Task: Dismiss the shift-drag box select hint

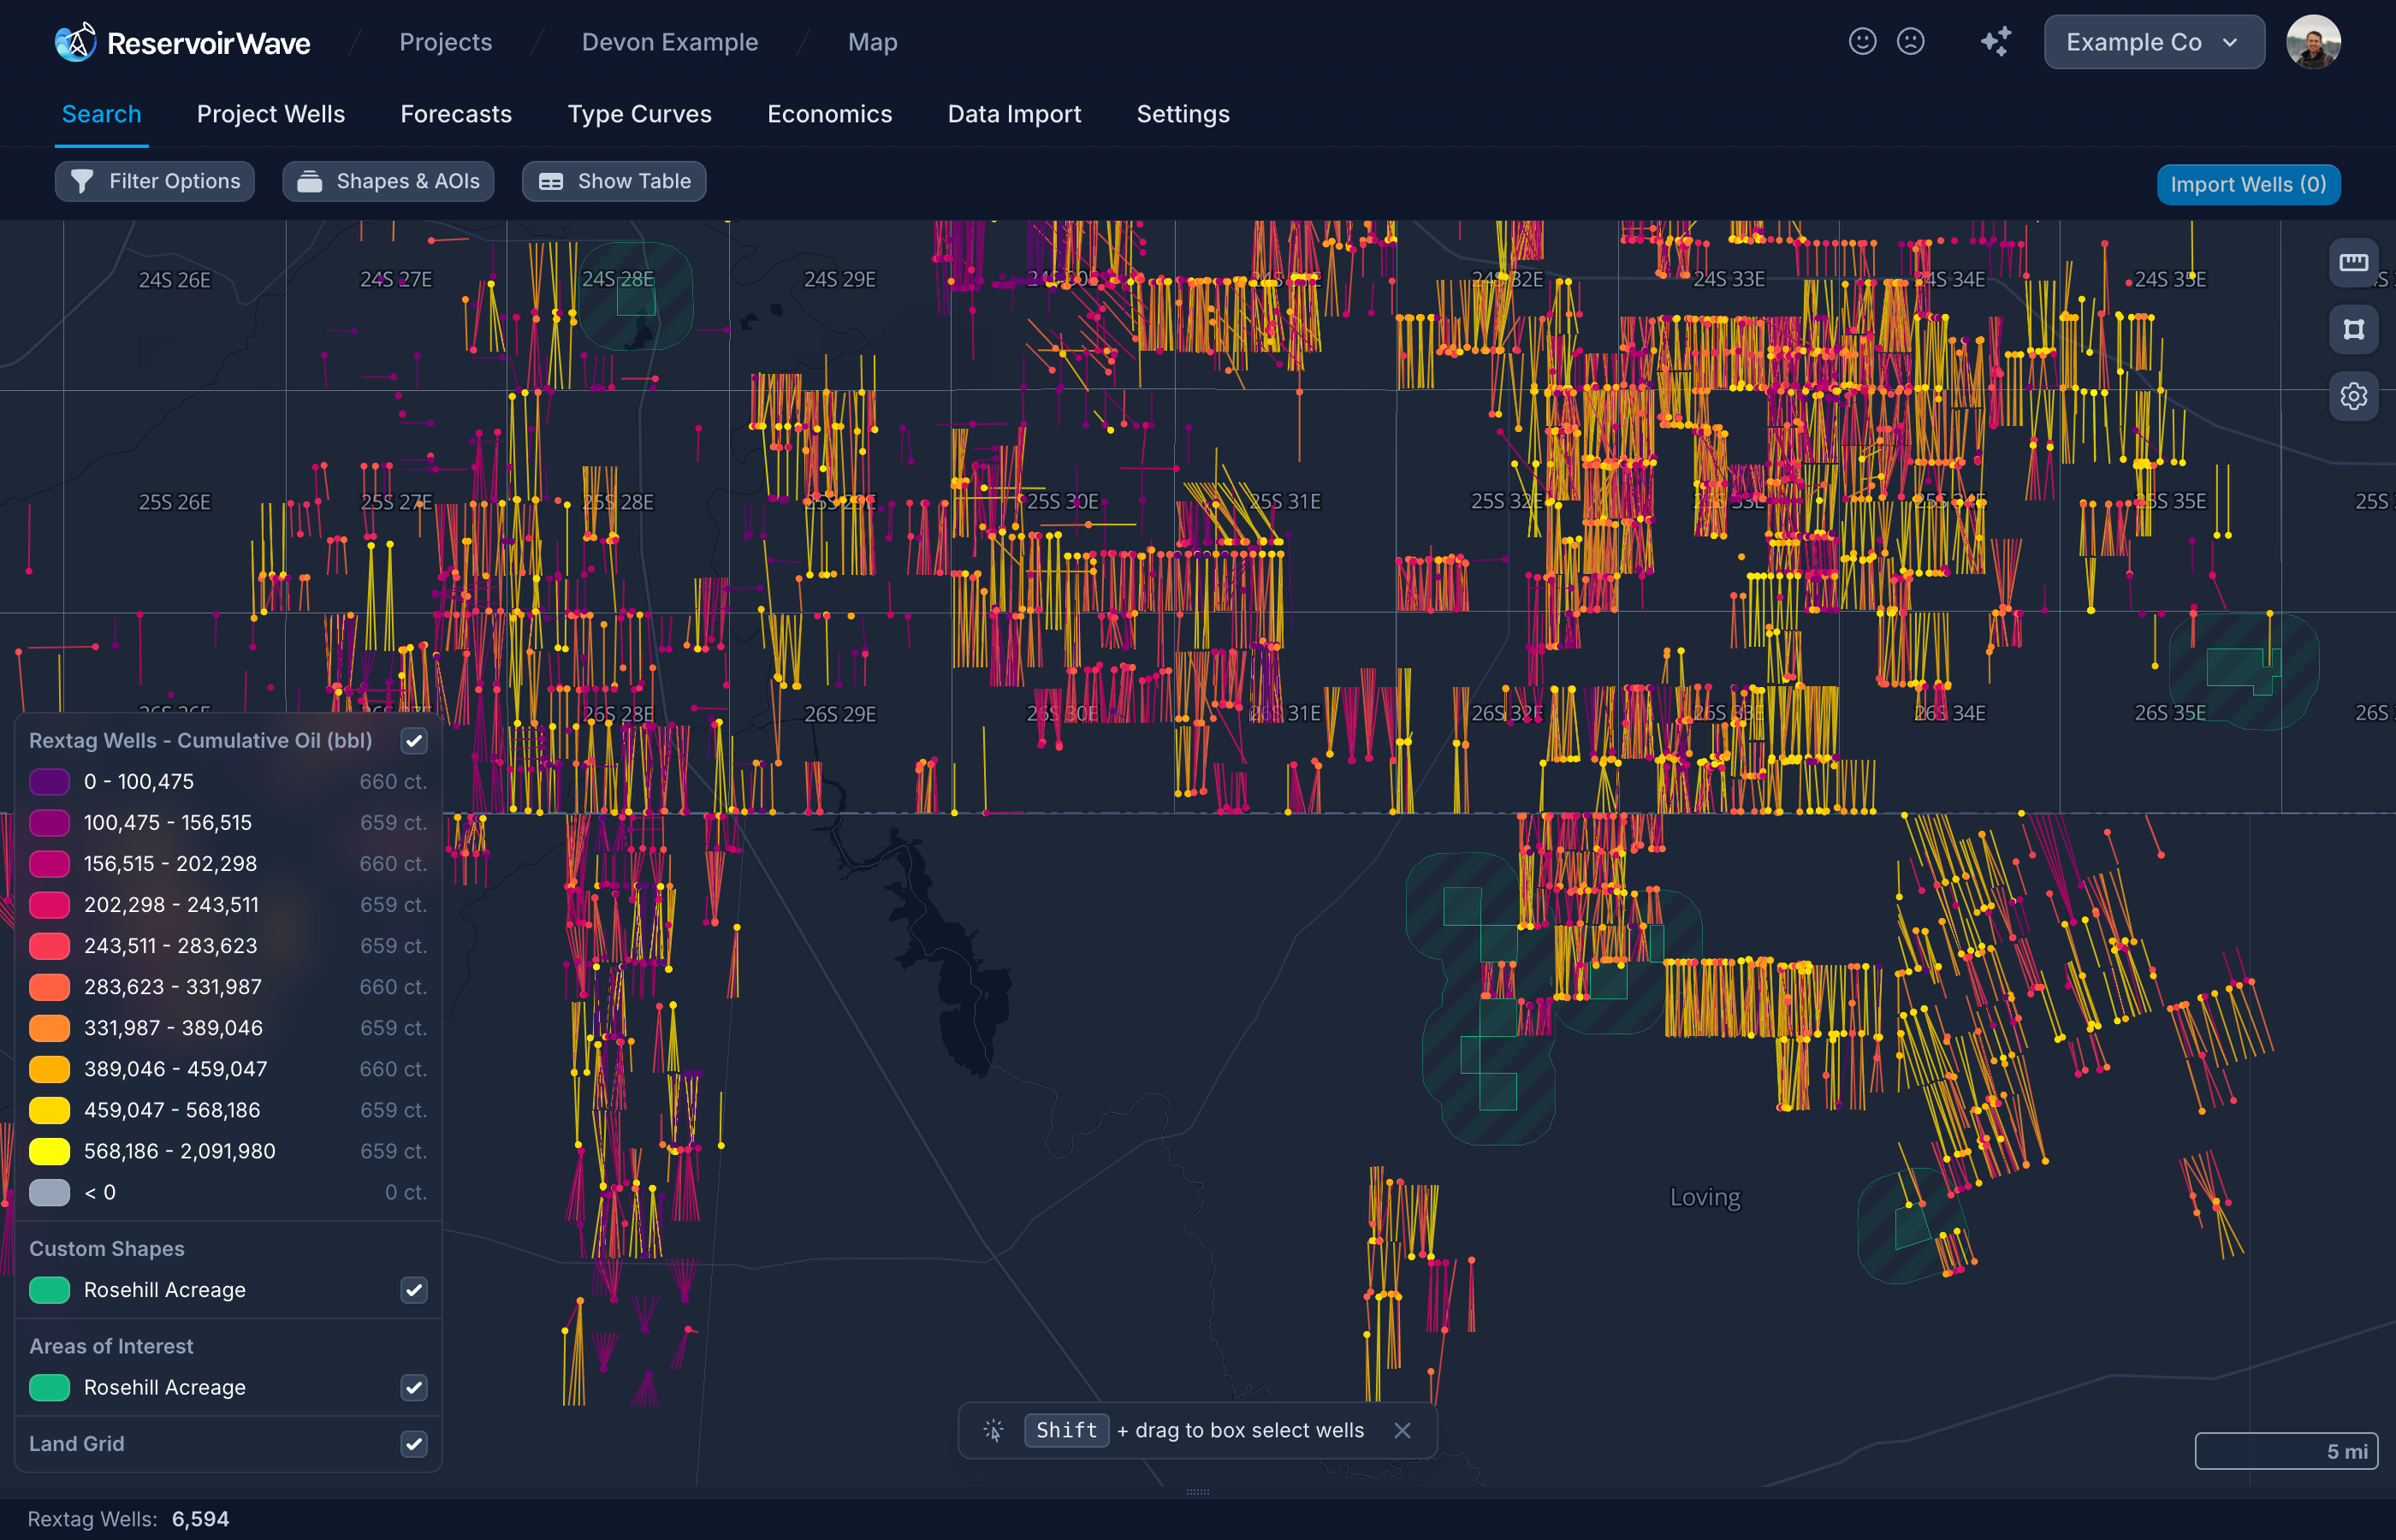Action: [1402, 1430]
